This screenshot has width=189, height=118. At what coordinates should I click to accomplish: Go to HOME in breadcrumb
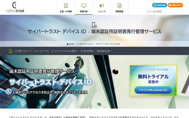tap(70, 44)
